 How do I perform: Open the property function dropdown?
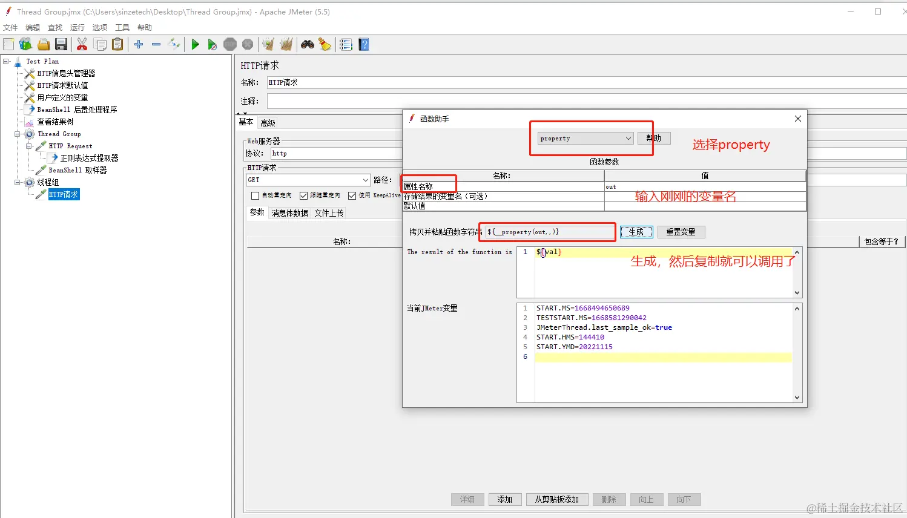(585, 139)
